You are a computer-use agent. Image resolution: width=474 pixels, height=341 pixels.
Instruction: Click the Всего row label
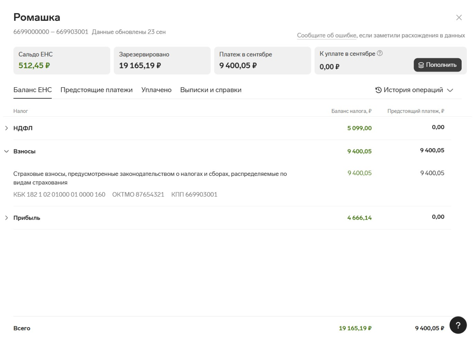click(22, 328)
